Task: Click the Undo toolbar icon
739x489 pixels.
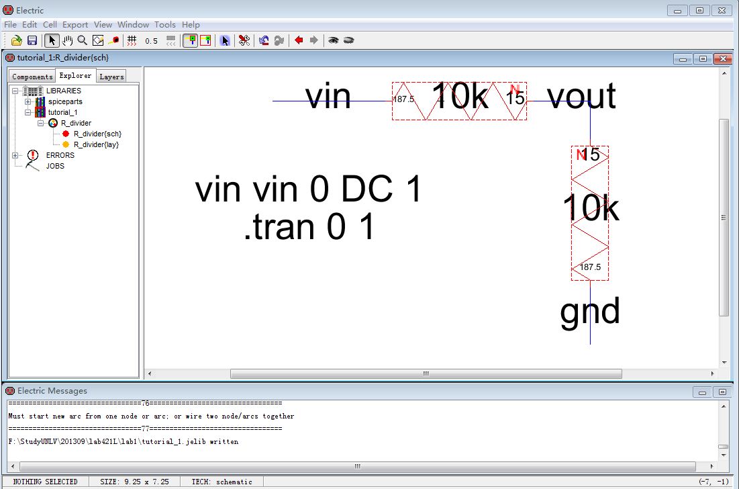Action: [x=264, y=40]
